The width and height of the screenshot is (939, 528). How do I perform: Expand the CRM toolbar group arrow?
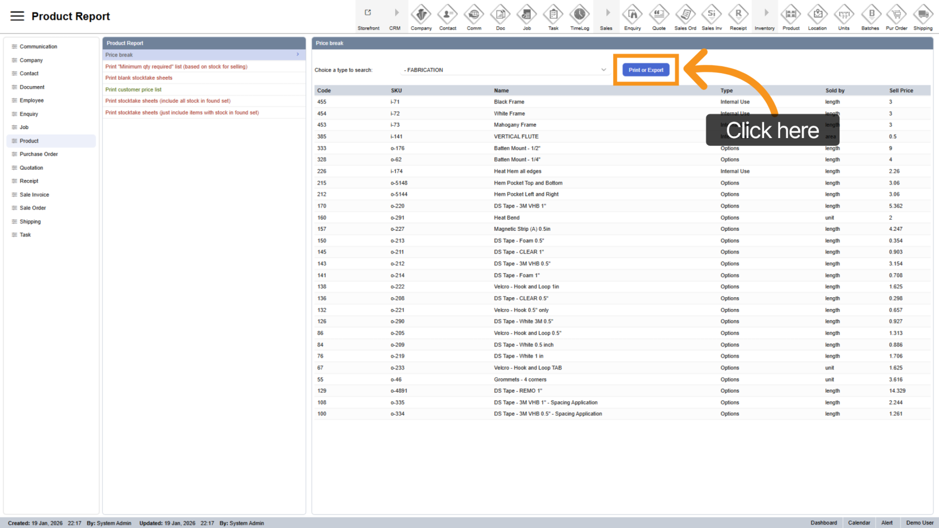395,13
